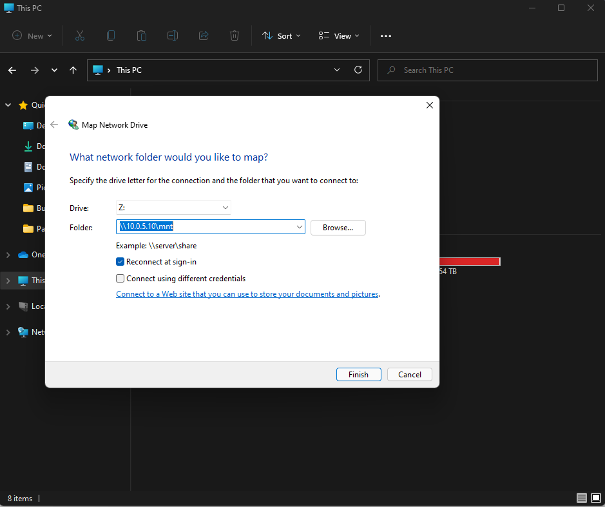Expand the OneDrive tree node

click(8, 255)
